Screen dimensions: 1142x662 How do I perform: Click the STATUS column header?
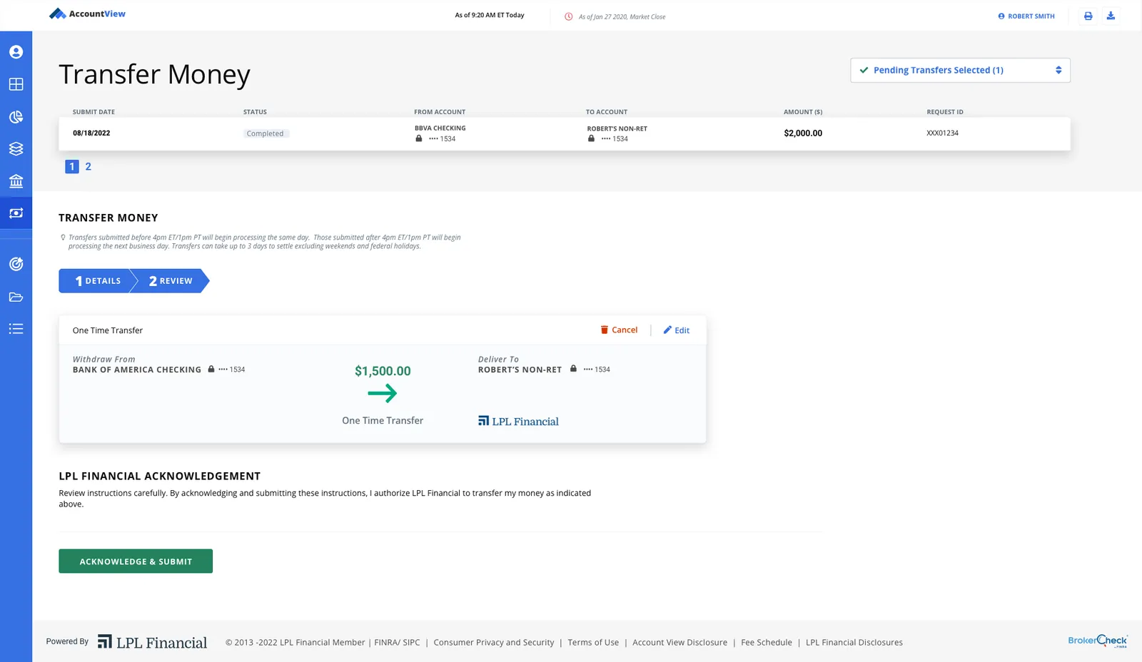pyautogui.click(x=255, y=112)
